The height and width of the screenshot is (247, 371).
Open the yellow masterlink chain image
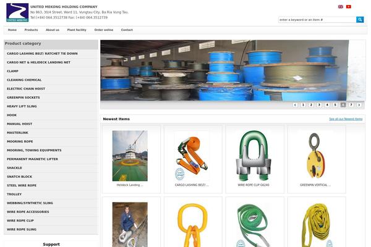click(x=192, y=225)
